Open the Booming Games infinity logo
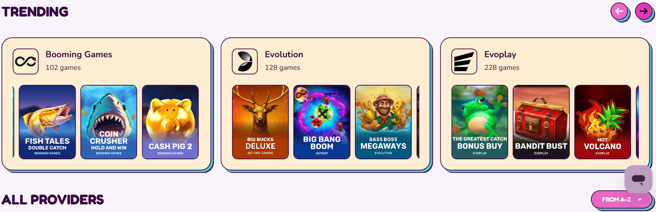 pos(26,61)
